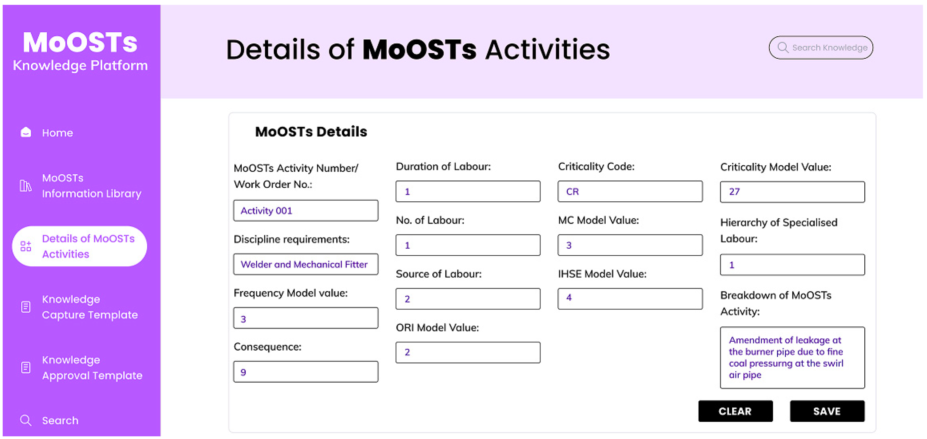The height and width of the screenshot is (439, 927).
Task: Click the magnifier icon in Search Knowledge box
Action: pyautogui.click(x=783, y=48)
